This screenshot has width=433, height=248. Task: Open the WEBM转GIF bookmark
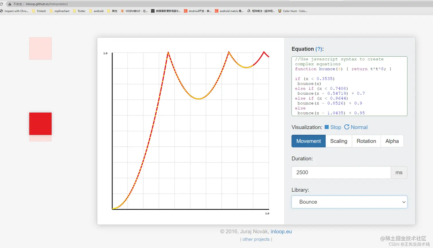[134, 11]
